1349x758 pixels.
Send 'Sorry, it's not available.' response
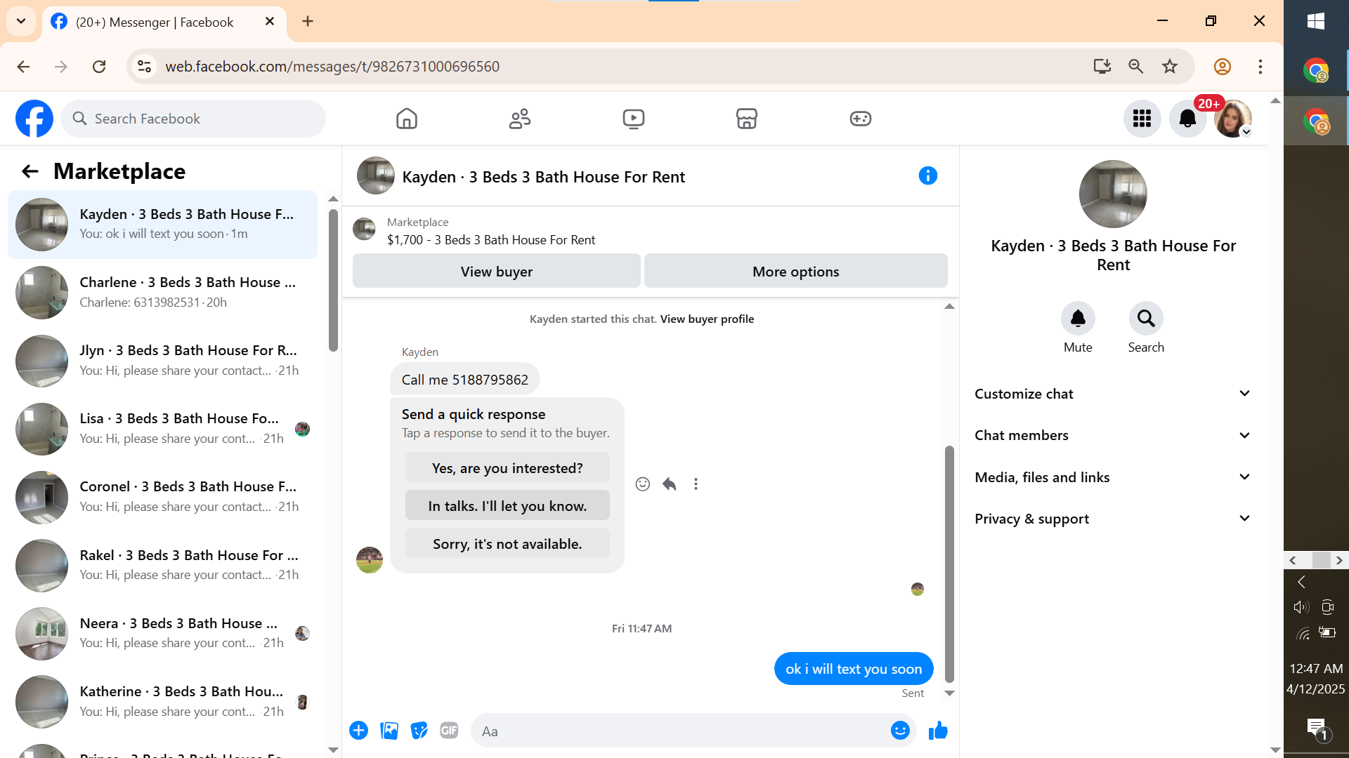507,544
